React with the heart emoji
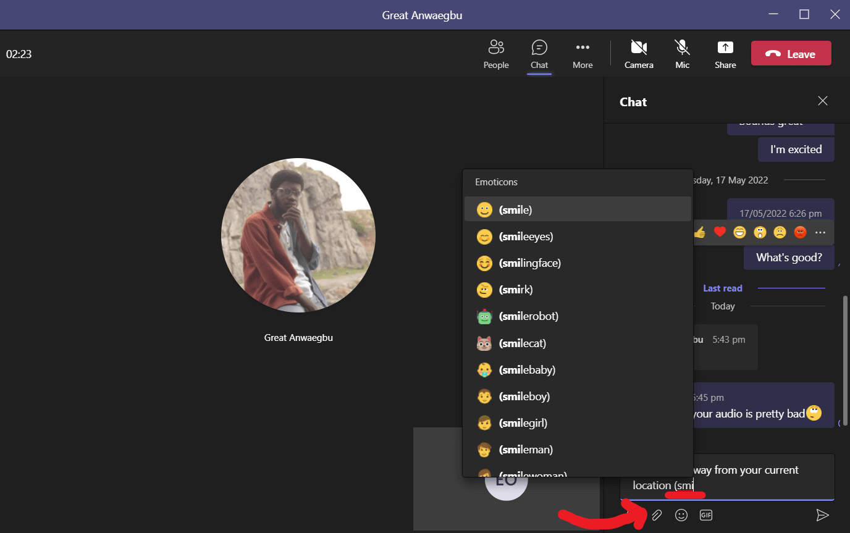Screen dimensions: 850x533 (719, 232)
